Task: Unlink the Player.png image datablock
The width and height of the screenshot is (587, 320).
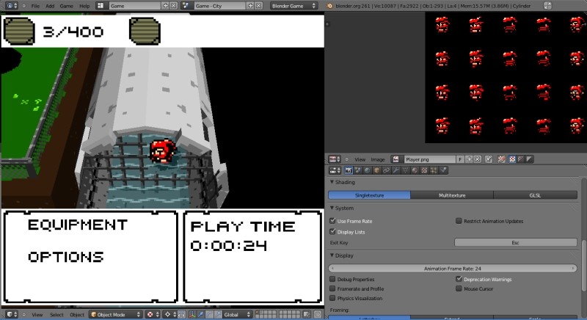Action: tap(478, 159)
